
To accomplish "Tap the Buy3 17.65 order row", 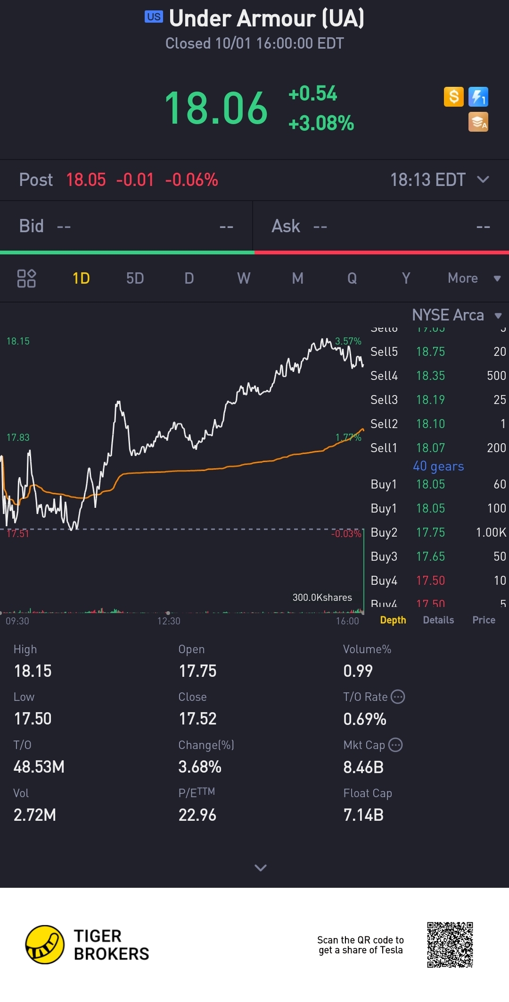I will 438,556.
